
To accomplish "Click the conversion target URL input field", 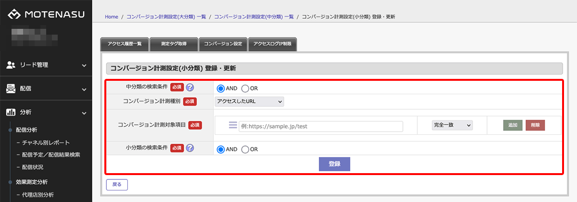I will [321, 126].
